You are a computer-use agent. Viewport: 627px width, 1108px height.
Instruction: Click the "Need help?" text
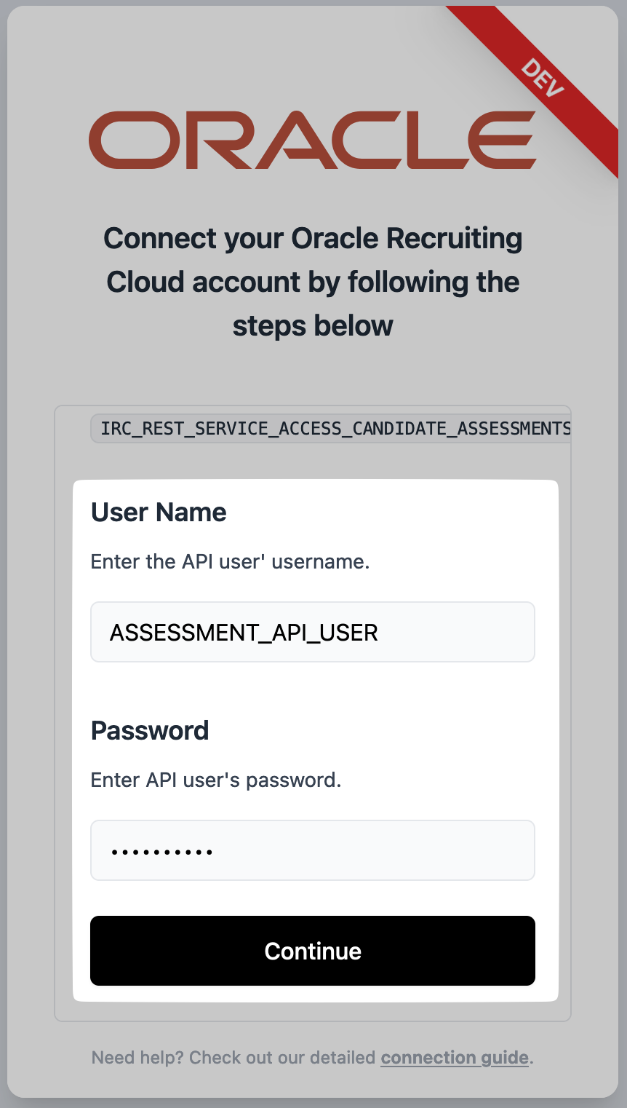[x=137, y=1057]
